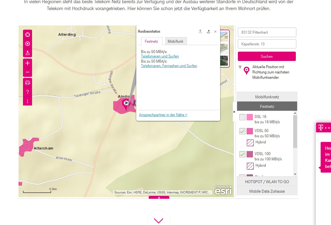Switch to the Mobilfunk tab in popup
The height and width of the screenshot is (225, 331).
point(176,41)
